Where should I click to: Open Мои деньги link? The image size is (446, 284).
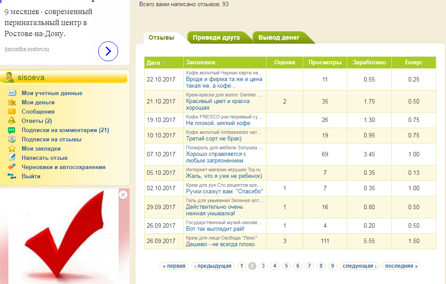pos(38,102)
